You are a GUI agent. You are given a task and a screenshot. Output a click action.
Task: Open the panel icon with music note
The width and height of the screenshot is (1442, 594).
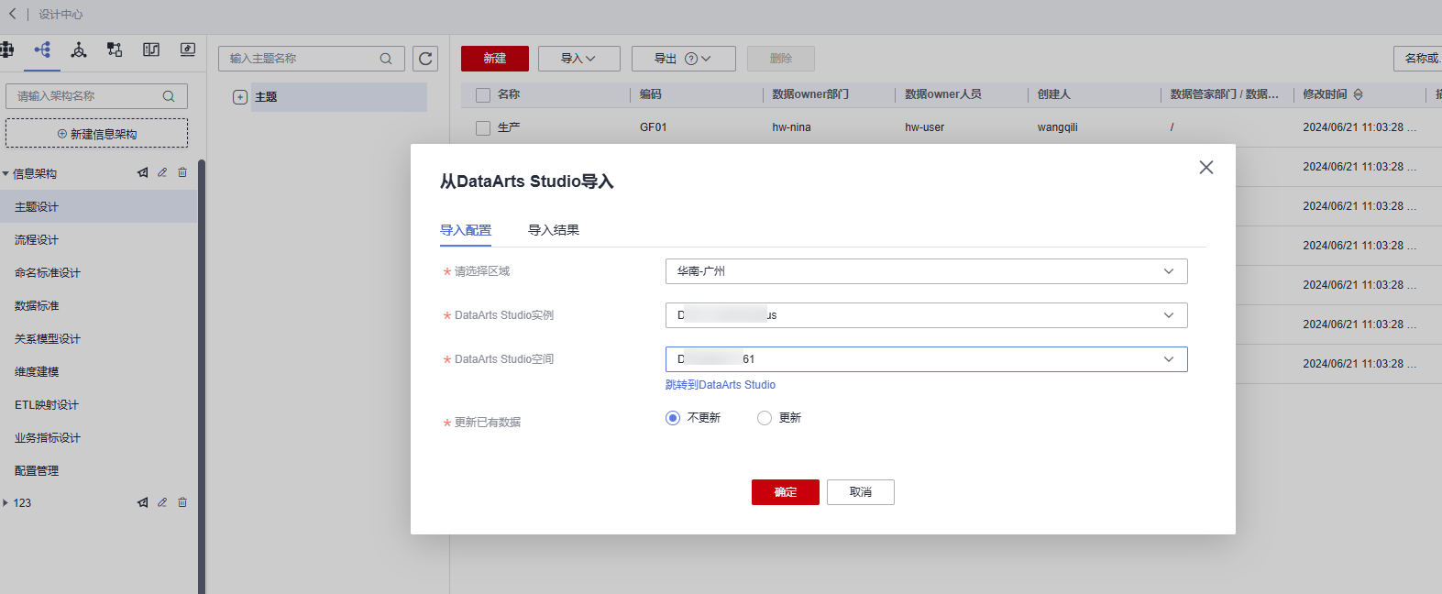click(151, 49)
